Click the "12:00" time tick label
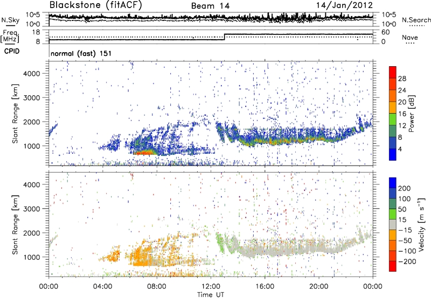 coord(211,287)
